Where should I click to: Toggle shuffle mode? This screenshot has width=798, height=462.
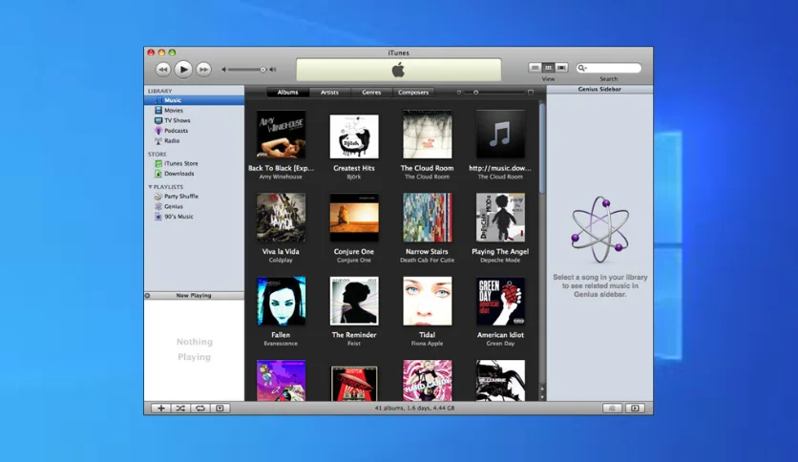pos(180,408)
